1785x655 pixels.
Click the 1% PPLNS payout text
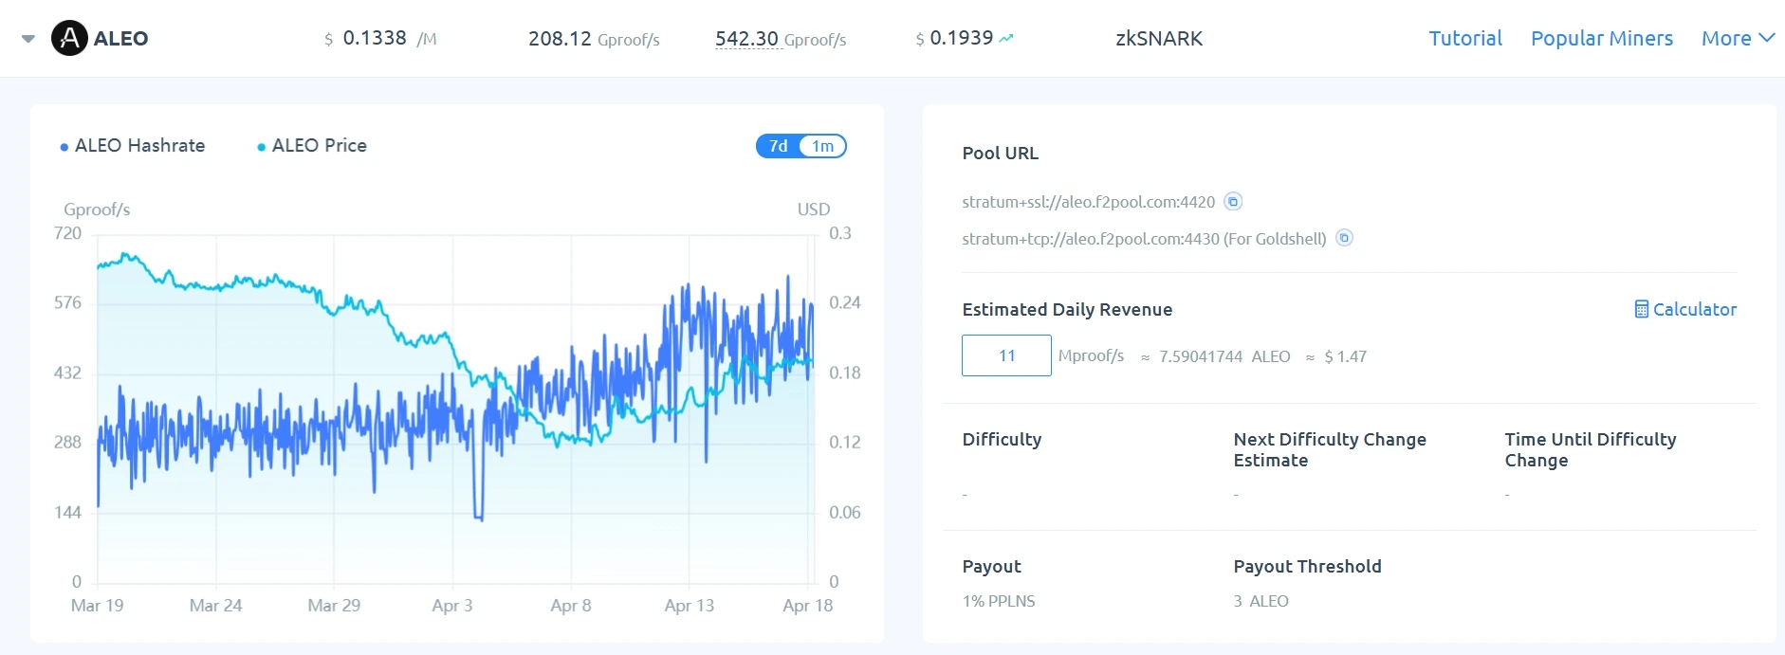pyautogui.click(x=999, y=601)
